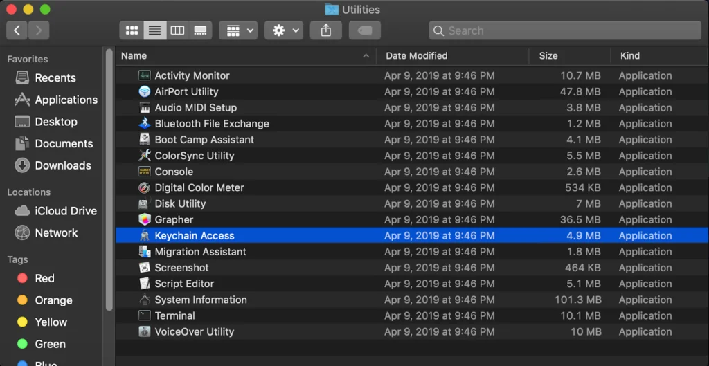Click the sidebar vertical scrollbar
Viewport: 709px width, 366px height.
point(109,180)
